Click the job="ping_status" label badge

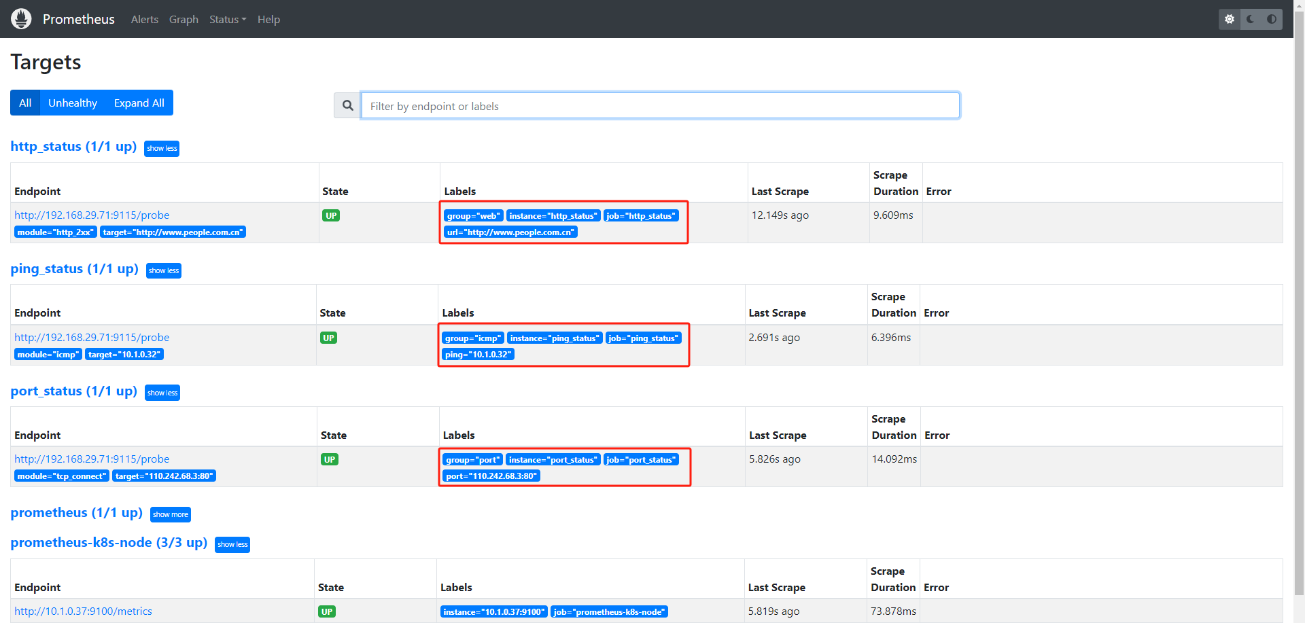[643, 338]
